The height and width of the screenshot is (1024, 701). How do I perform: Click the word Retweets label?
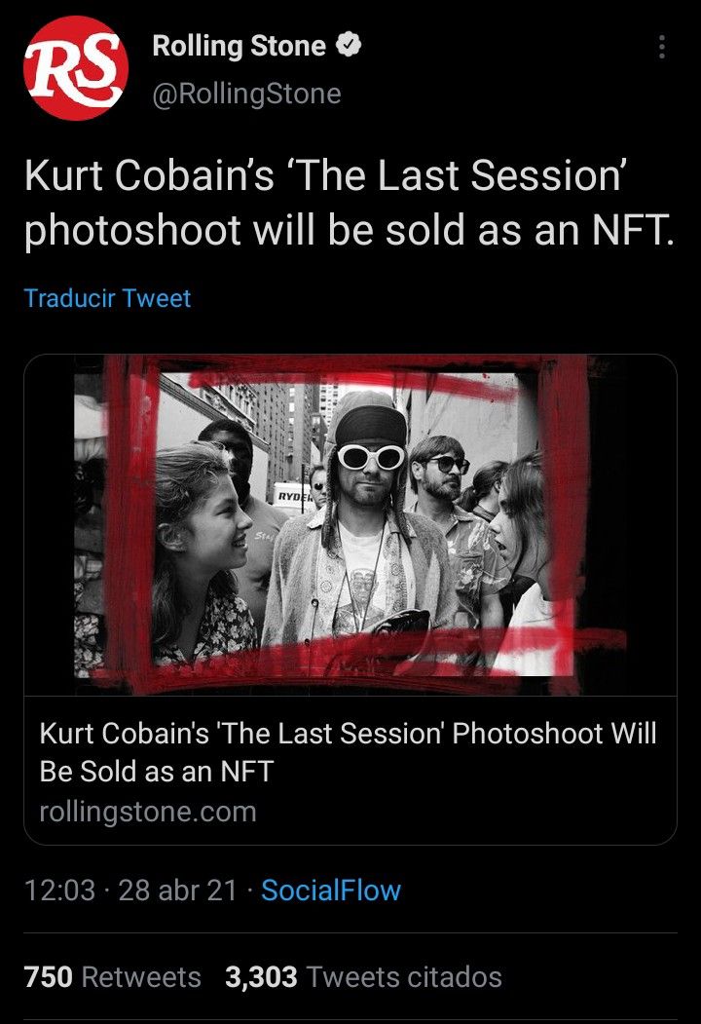[141, 977]
